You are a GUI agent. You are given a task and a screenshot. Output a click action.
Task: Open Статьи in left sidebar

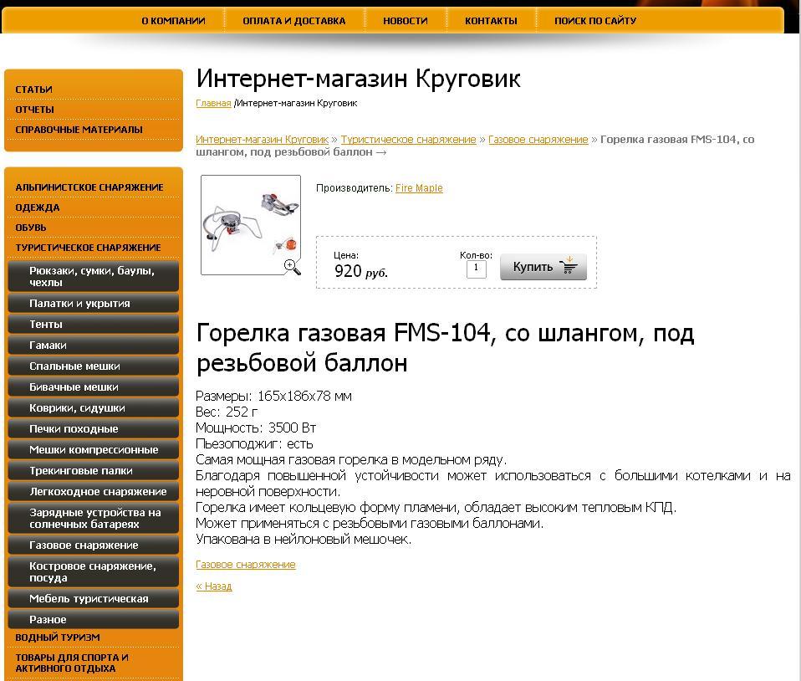(x=33, y=90)
